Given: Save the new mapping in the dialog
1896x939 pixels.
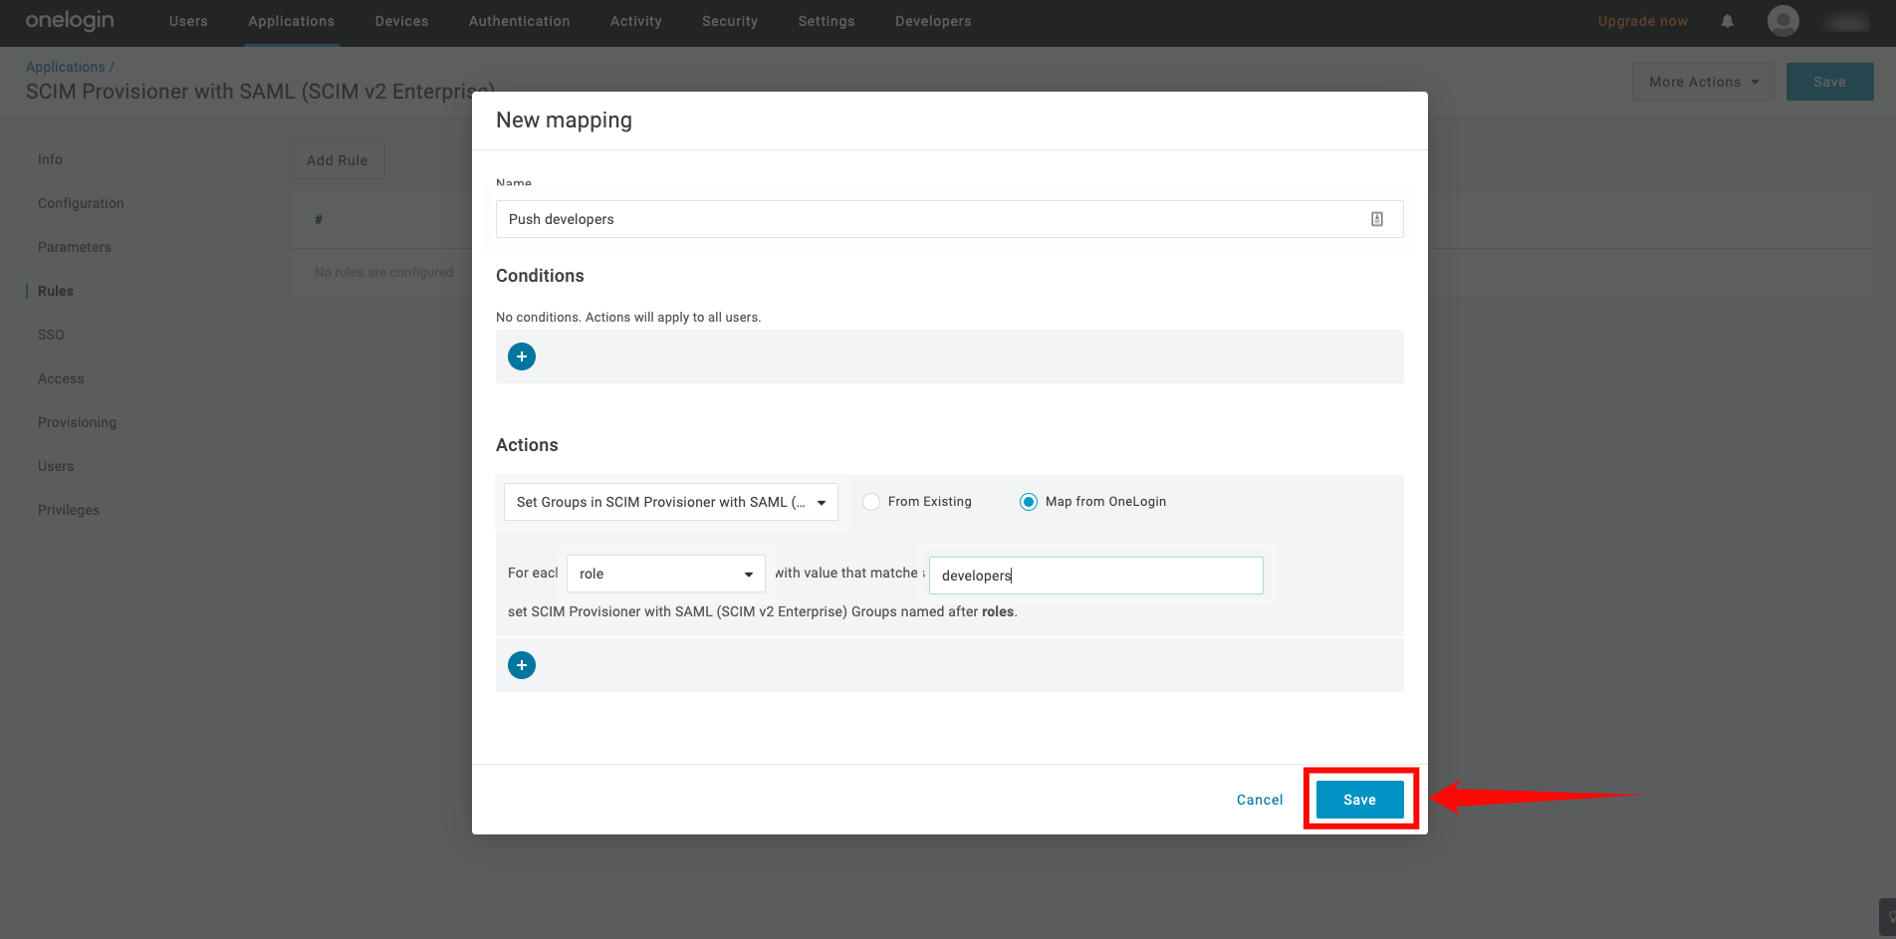Looking at the screenshot, I should [x=1360, y=800].
